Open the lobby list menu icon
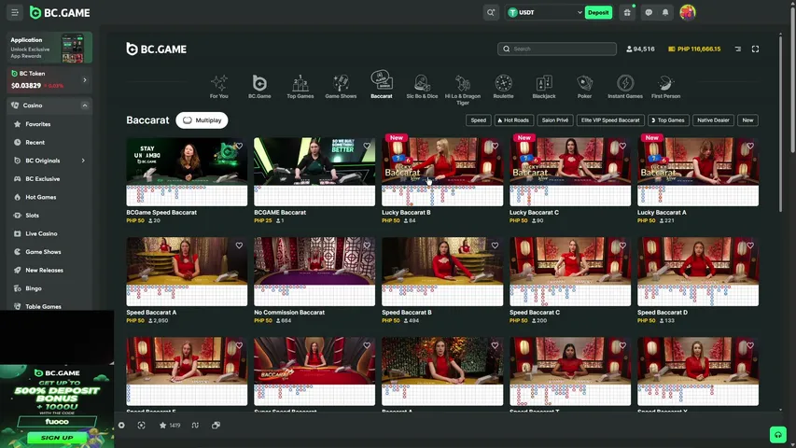The width and height of the screenshot is (796, 448). 738,49
